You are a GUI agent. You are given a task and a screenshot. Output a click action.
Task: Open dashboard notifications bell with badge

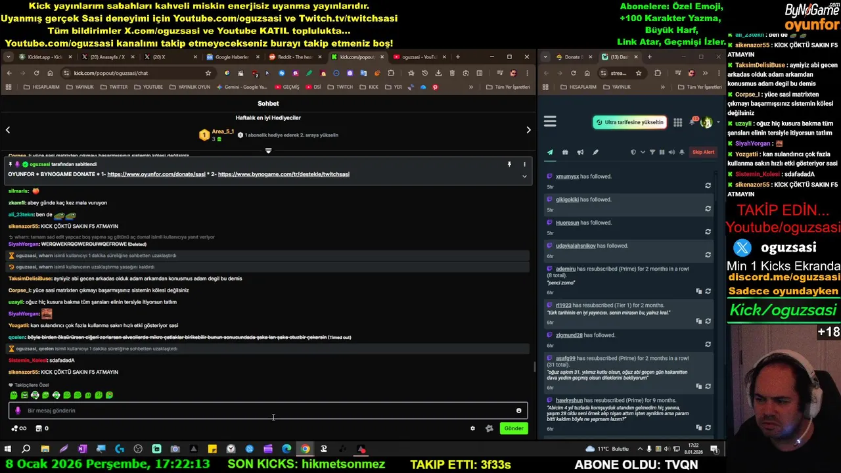(x=693, y=122)
